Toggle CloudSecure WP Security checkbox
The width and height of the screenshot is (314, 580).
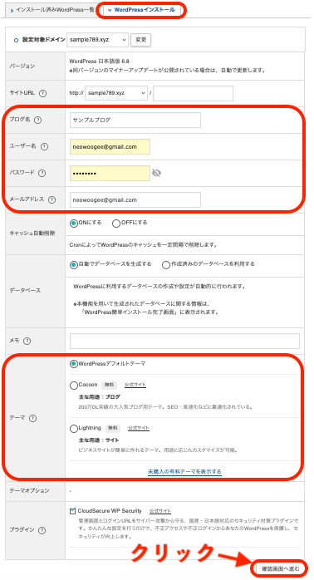click(x=72, y=511)
